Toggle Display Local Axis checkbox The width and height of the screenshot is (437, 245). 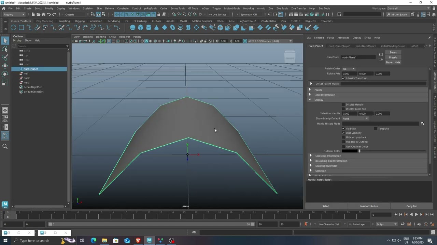point(343,109)
